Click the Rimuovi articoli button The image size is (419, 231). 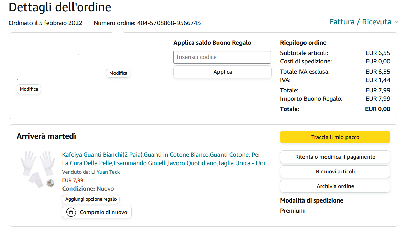(x=335, y=172)
